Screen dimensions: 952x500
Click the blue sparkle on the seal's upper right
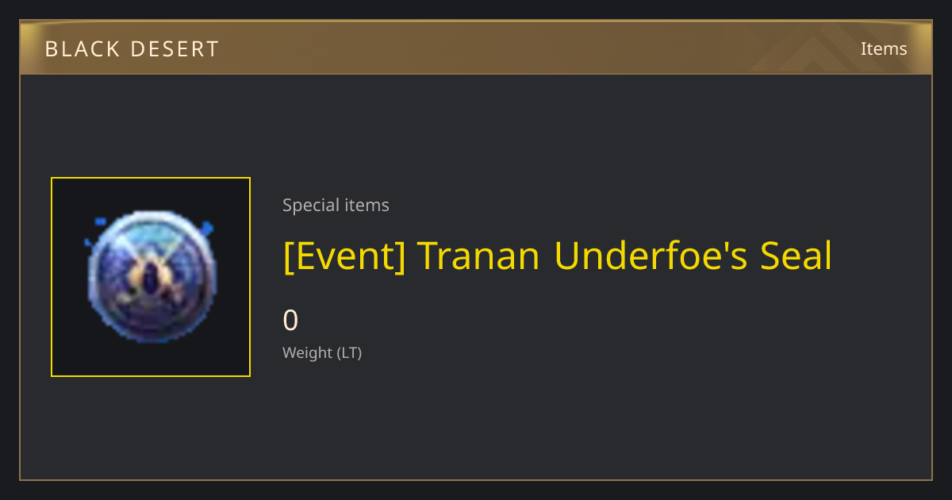(x=205, y=230)
